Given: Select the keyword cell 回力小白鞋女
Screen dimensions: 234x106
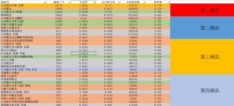Looking at the screenshot, I should pos(23,50).
